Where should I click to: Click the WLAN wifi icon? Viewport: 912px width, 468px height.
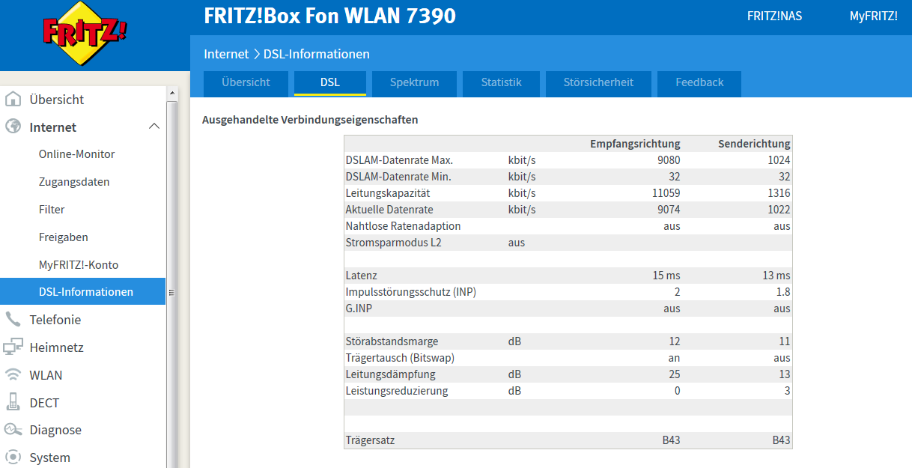[x=13, y=375]
